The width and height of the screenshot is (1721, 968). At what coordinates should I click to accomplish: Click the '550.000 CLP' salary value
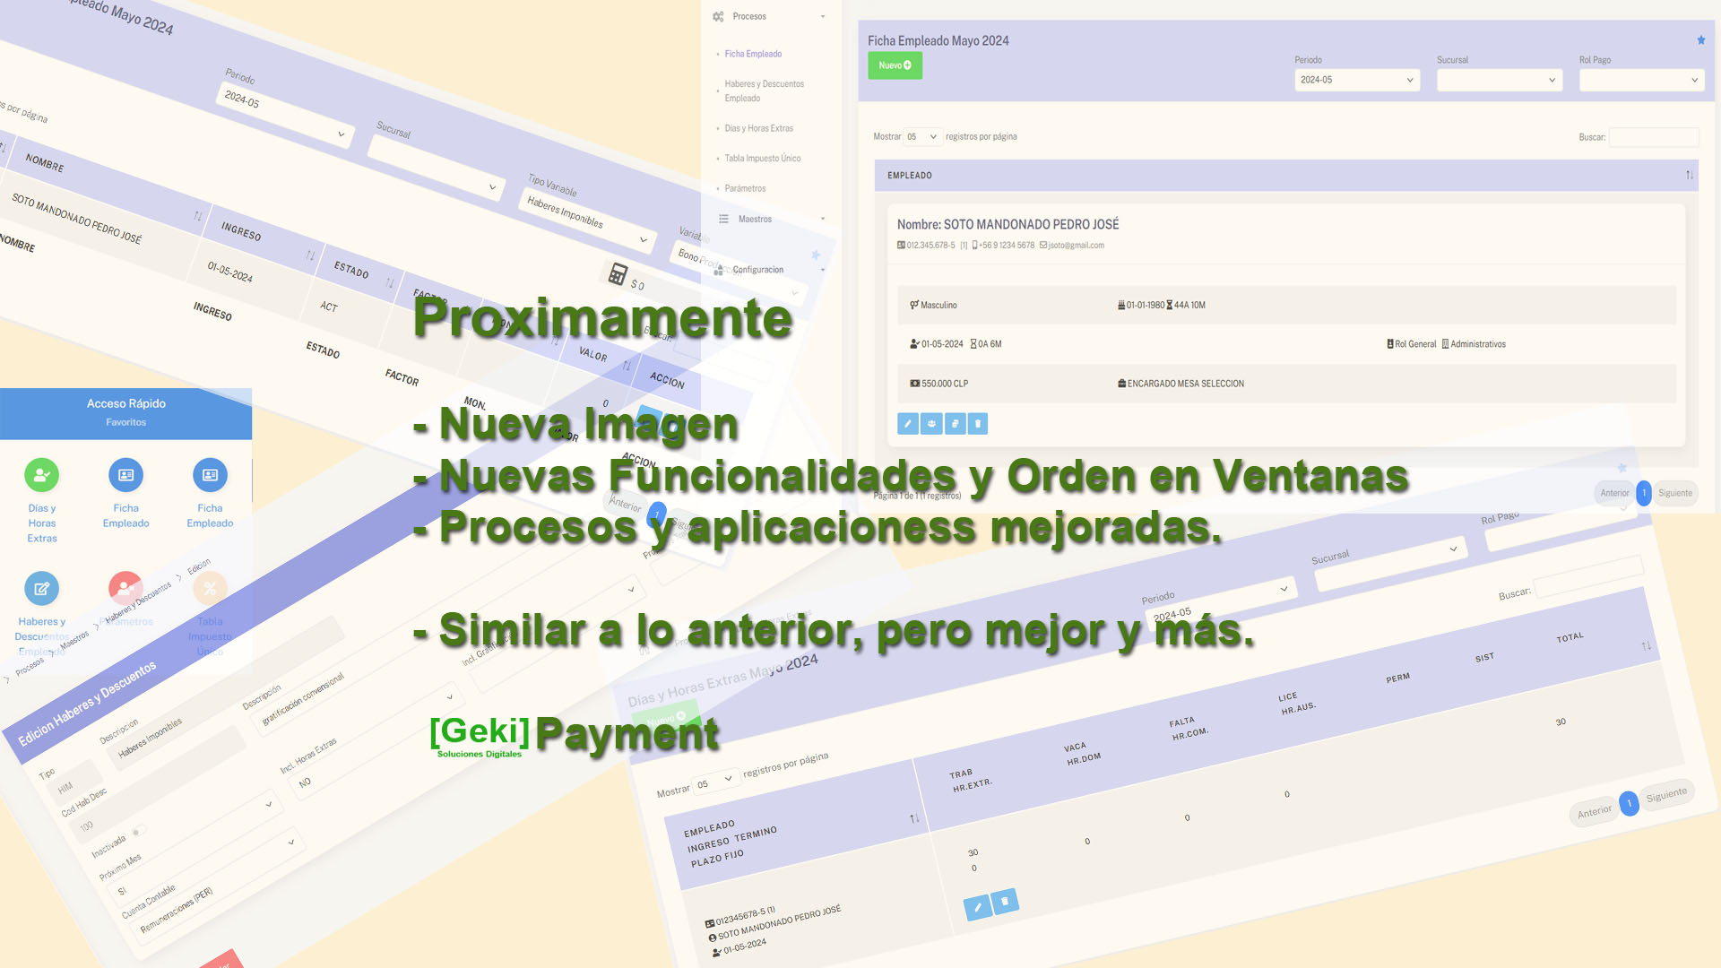coord(945,384)
